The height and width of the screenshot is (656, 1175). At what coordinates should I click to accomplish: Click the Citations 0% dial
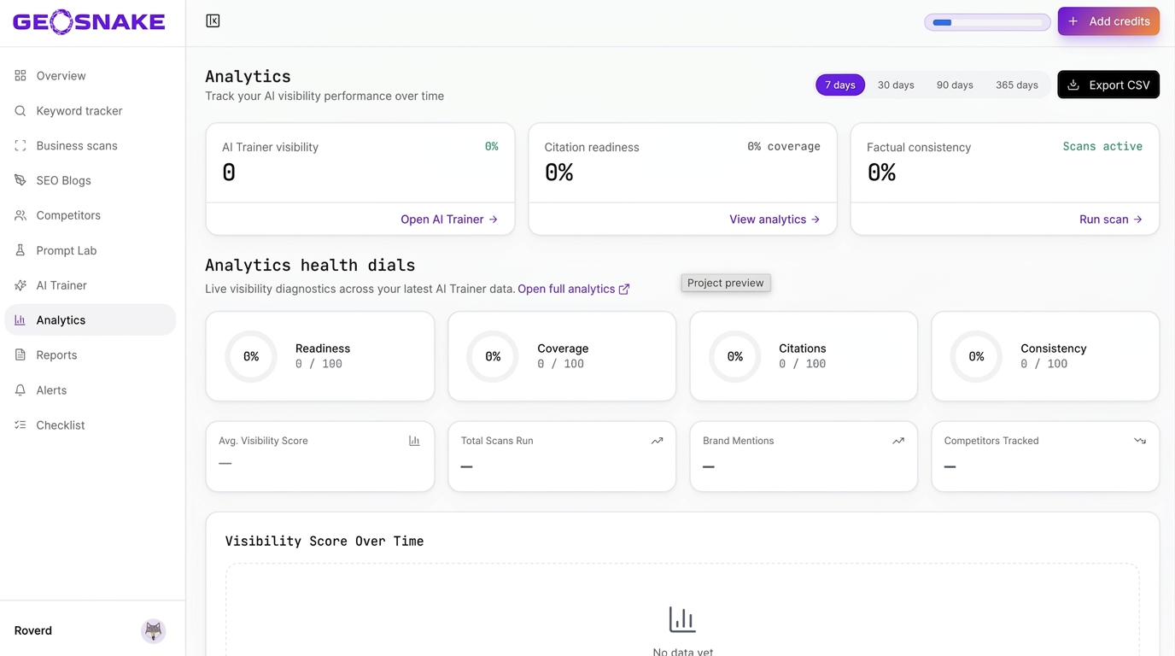(x=735, y=356)
